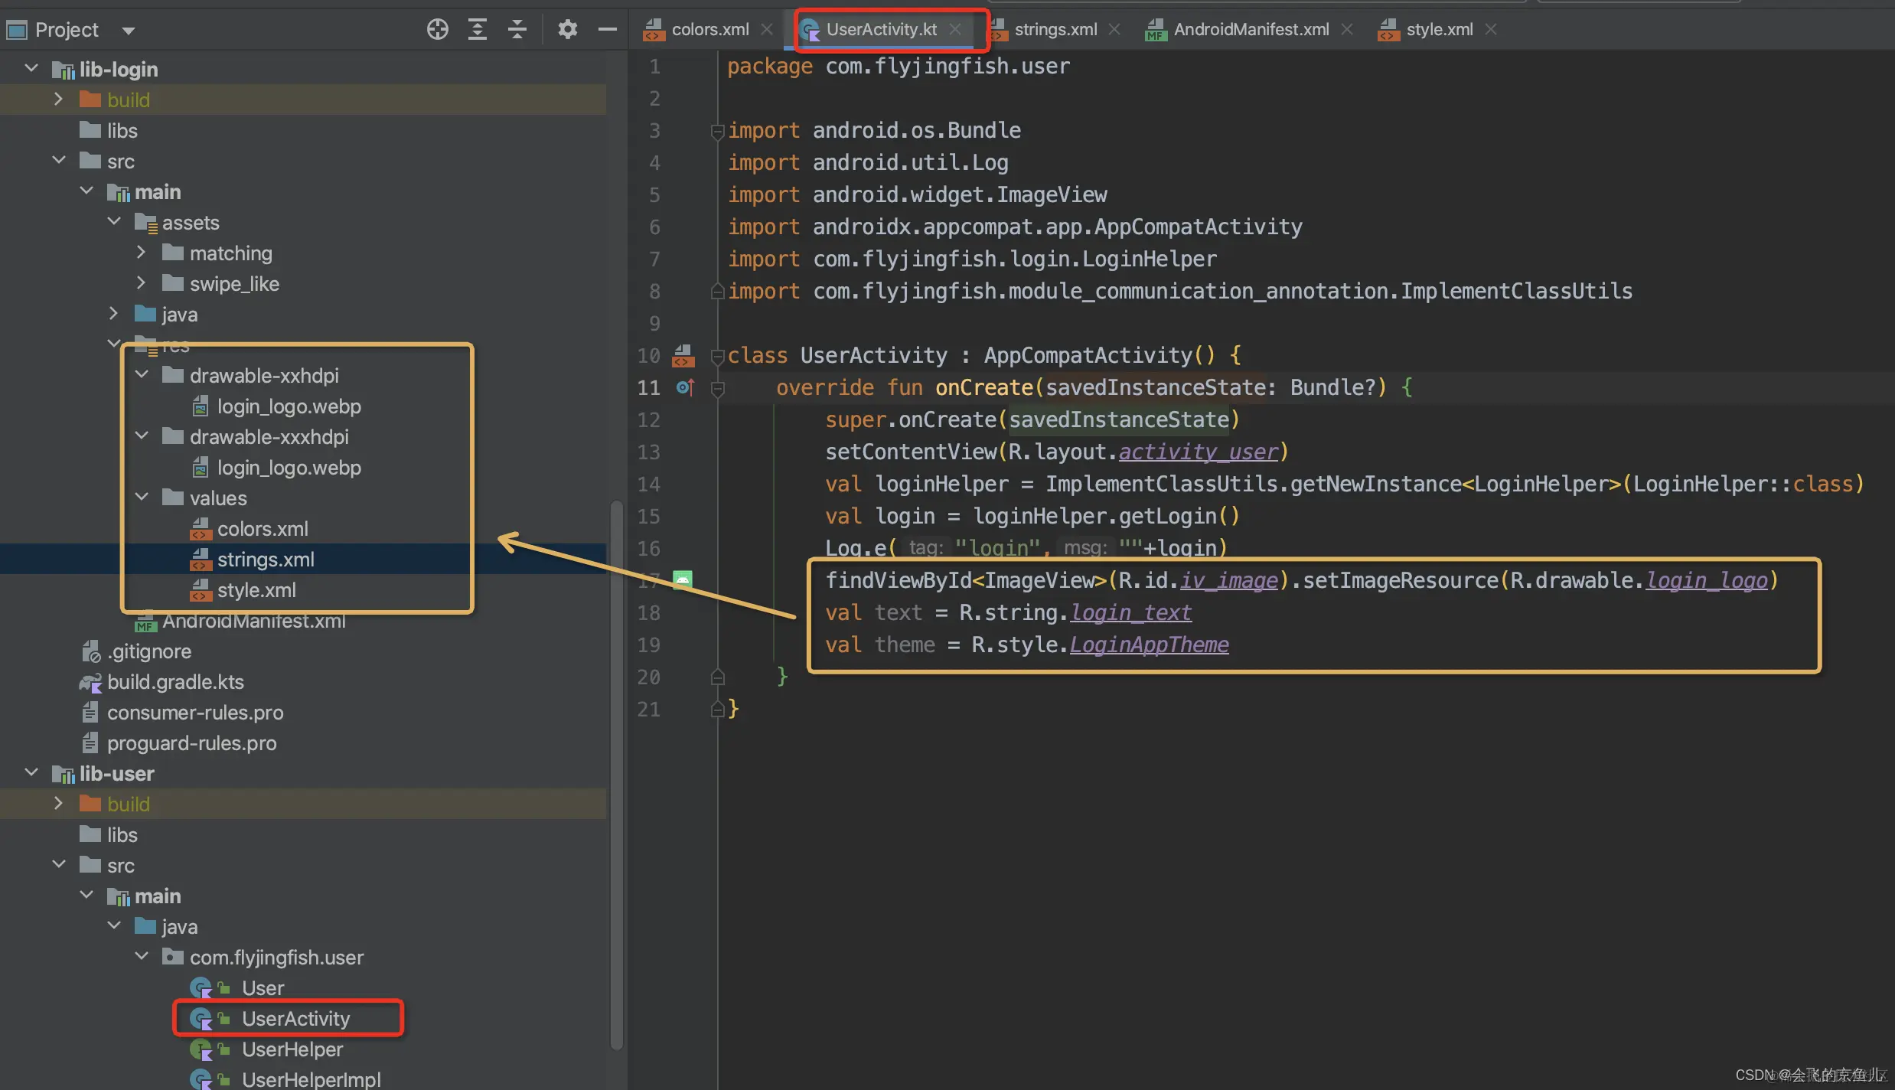Click the Expand All icon in Project toolbar
Image resolution: width=1895 pixels, height=1090 pixels.
[478, 29]
